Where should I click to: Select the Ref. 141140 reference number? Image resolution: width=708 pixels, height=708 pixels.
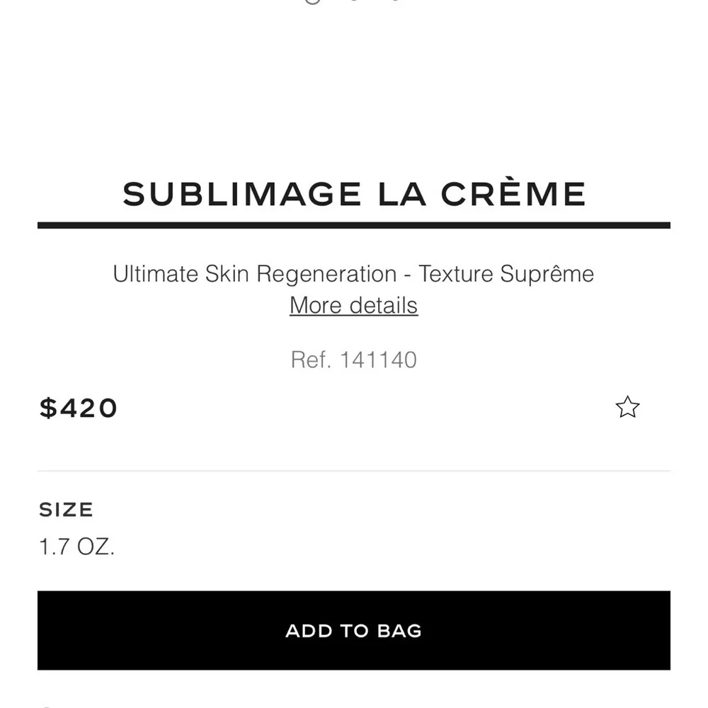click(353, 360)
